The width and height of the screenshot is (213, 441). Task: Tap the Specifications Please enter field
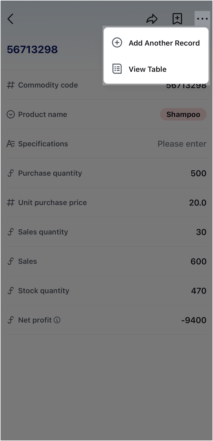(x=182, y=144)
